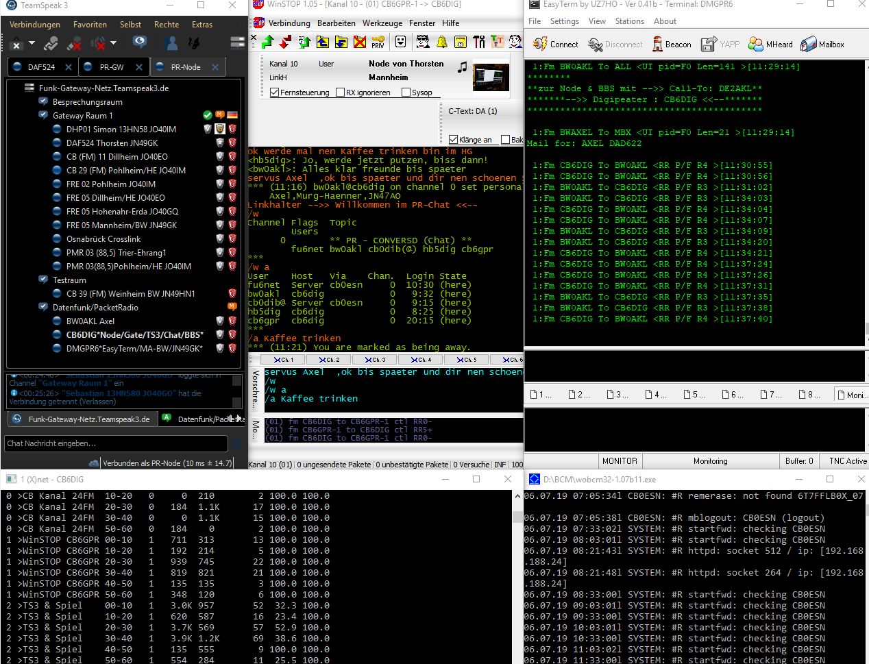Collapse Funk-Gateway-Netz server tree root
869x664 pixels.
click(29, 88)
